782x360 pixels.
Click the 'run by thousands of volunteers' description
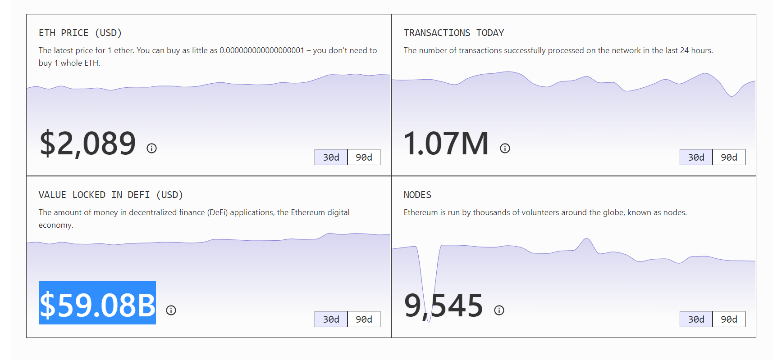pyautogui.click(x=545, y=212)
